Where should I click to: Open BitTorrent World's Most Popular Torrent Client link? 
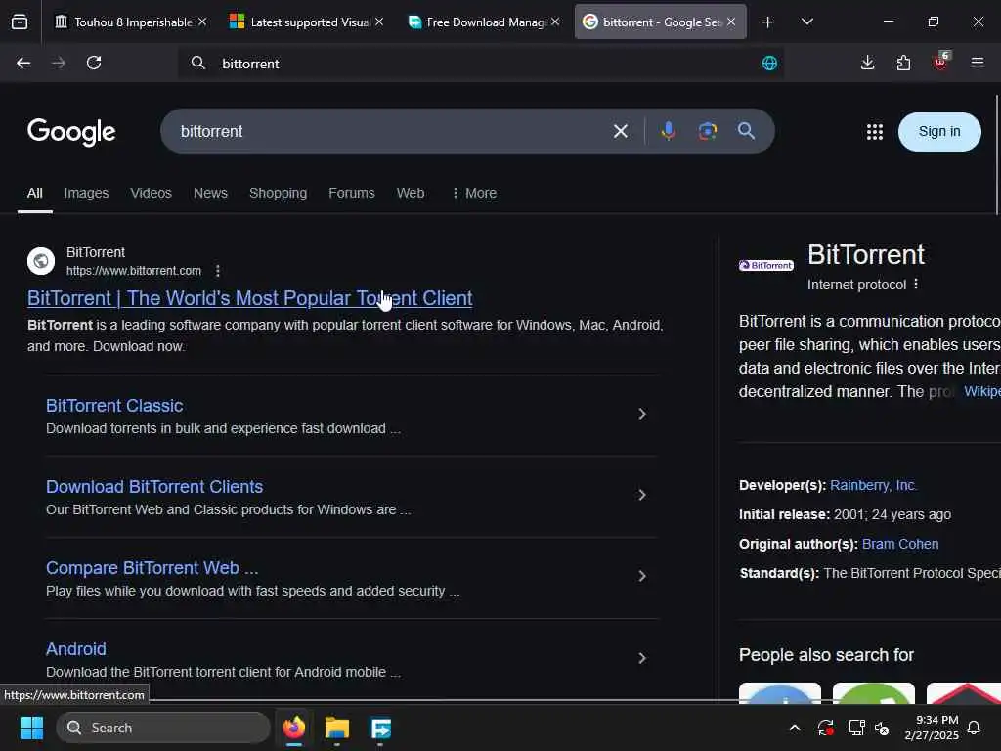250,298
